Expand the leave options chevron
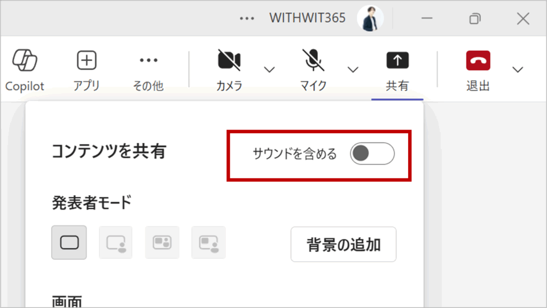The image size is (547, 308). click(x=518, y=70)
